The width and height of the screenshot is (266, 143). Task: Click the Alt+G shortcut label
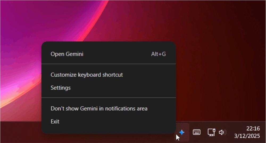[x=158, y=54]
